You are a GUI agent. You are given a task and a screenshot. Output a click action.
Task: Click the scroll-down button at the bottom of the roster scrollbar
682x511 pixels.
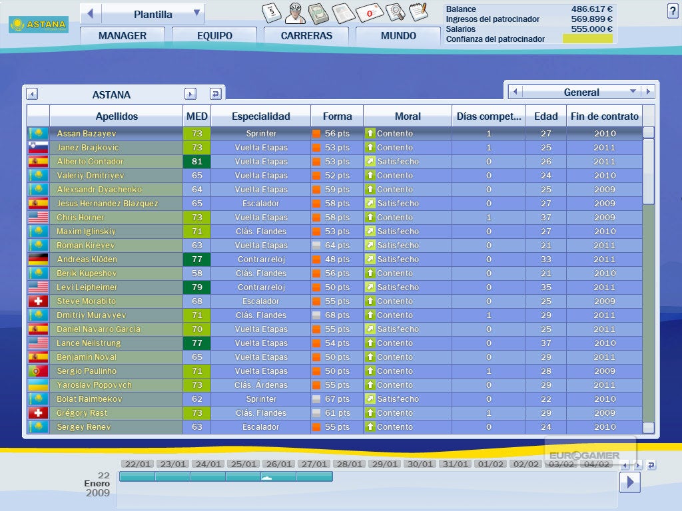[x=649, y=428]
